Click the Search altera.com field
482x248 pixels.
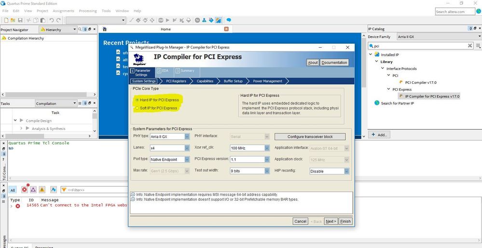pyautogui.click(x=455, y=12)
